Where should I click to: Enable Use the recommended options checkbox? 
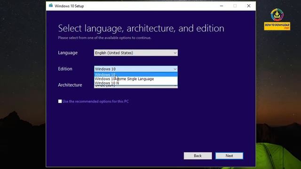point(60,101)
